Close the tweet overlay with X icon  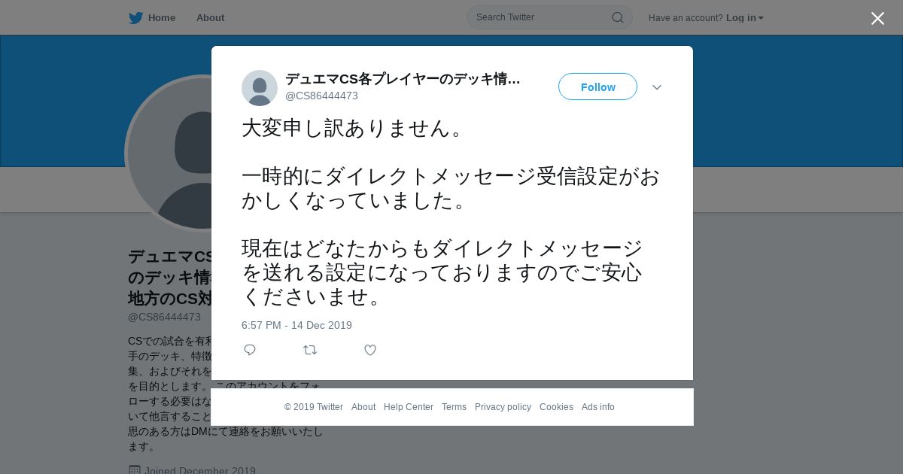pyautogui.click(x=877, y=18)
